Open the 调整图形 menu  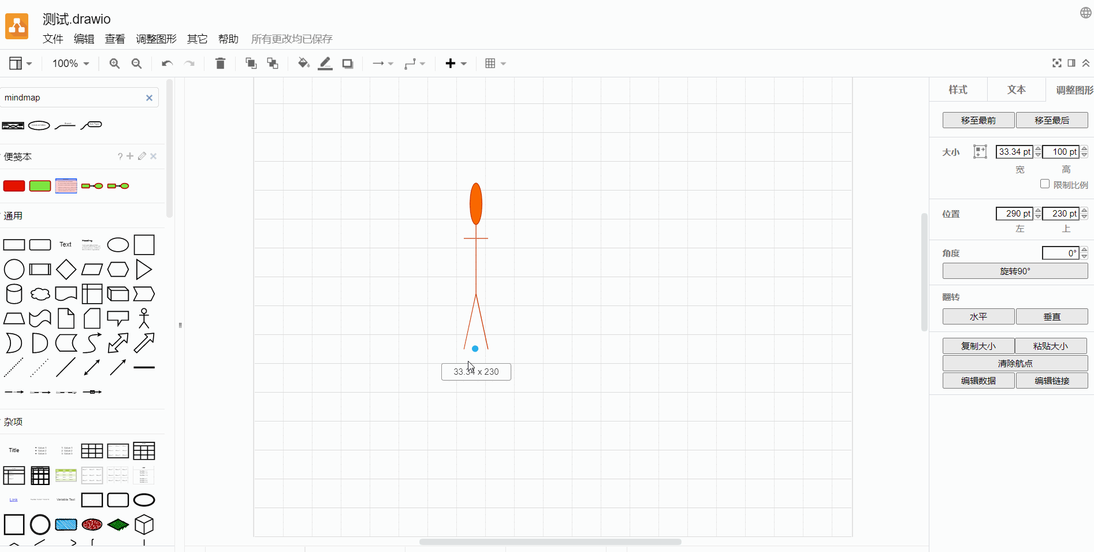[x=156, y=39]
